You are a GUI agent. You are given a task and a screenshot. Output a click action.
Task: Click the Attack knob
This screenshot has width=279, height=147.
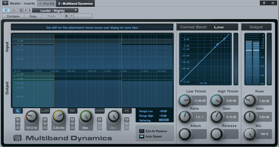click(x=185, y=134)
